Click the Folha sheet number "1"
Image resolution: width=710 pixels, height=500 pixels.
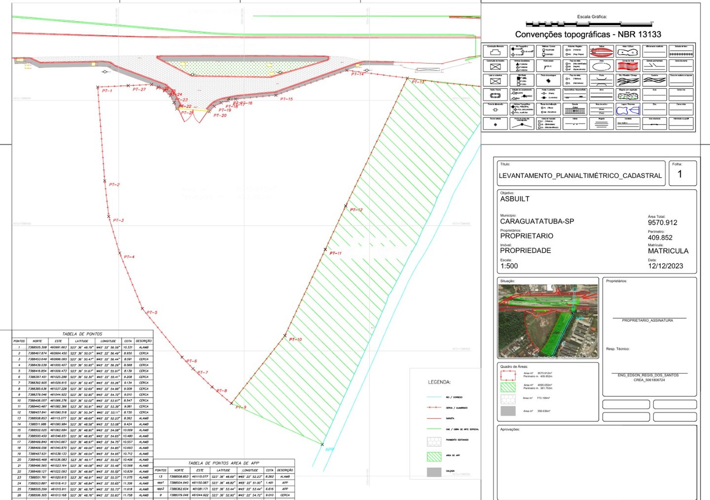click(680, 174)
